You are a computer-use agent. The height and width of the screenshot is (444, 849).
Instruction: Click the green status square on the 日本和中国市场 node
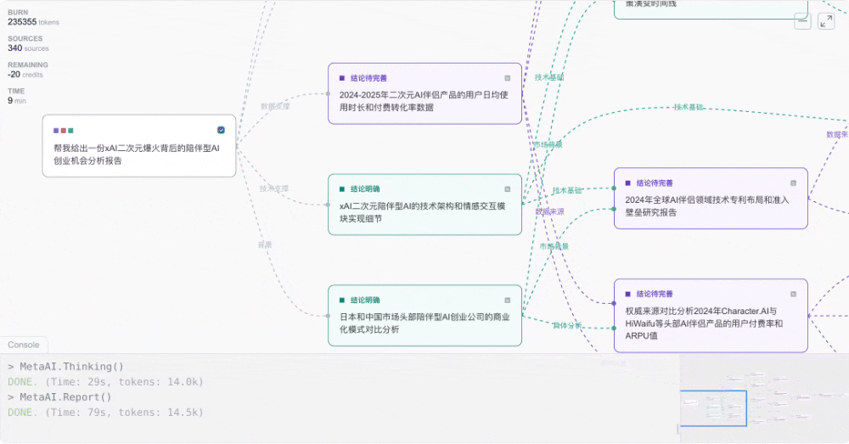coord(341,300)
